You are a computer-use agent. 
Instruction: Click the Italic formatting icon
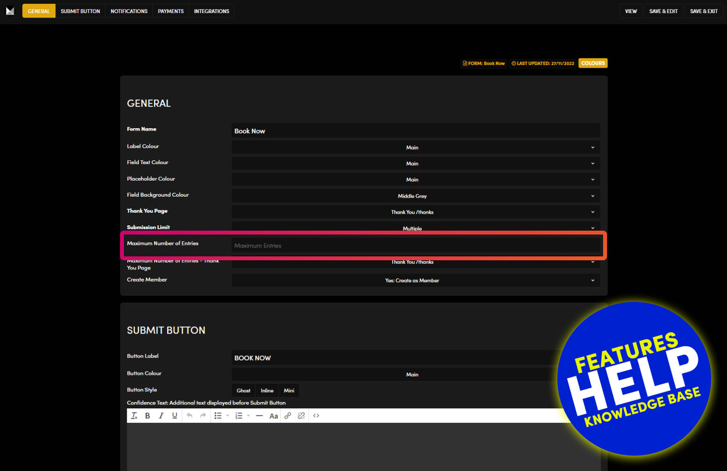[x=161, y=416]
